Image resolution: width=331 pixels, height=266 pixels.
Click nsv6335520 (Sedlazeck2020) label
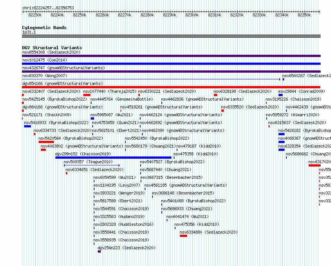point(250,107)
